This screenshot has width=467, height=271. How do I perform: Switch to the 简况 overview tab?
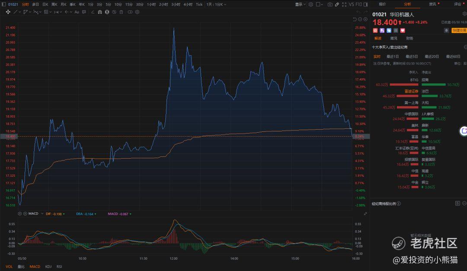point(394,38)
